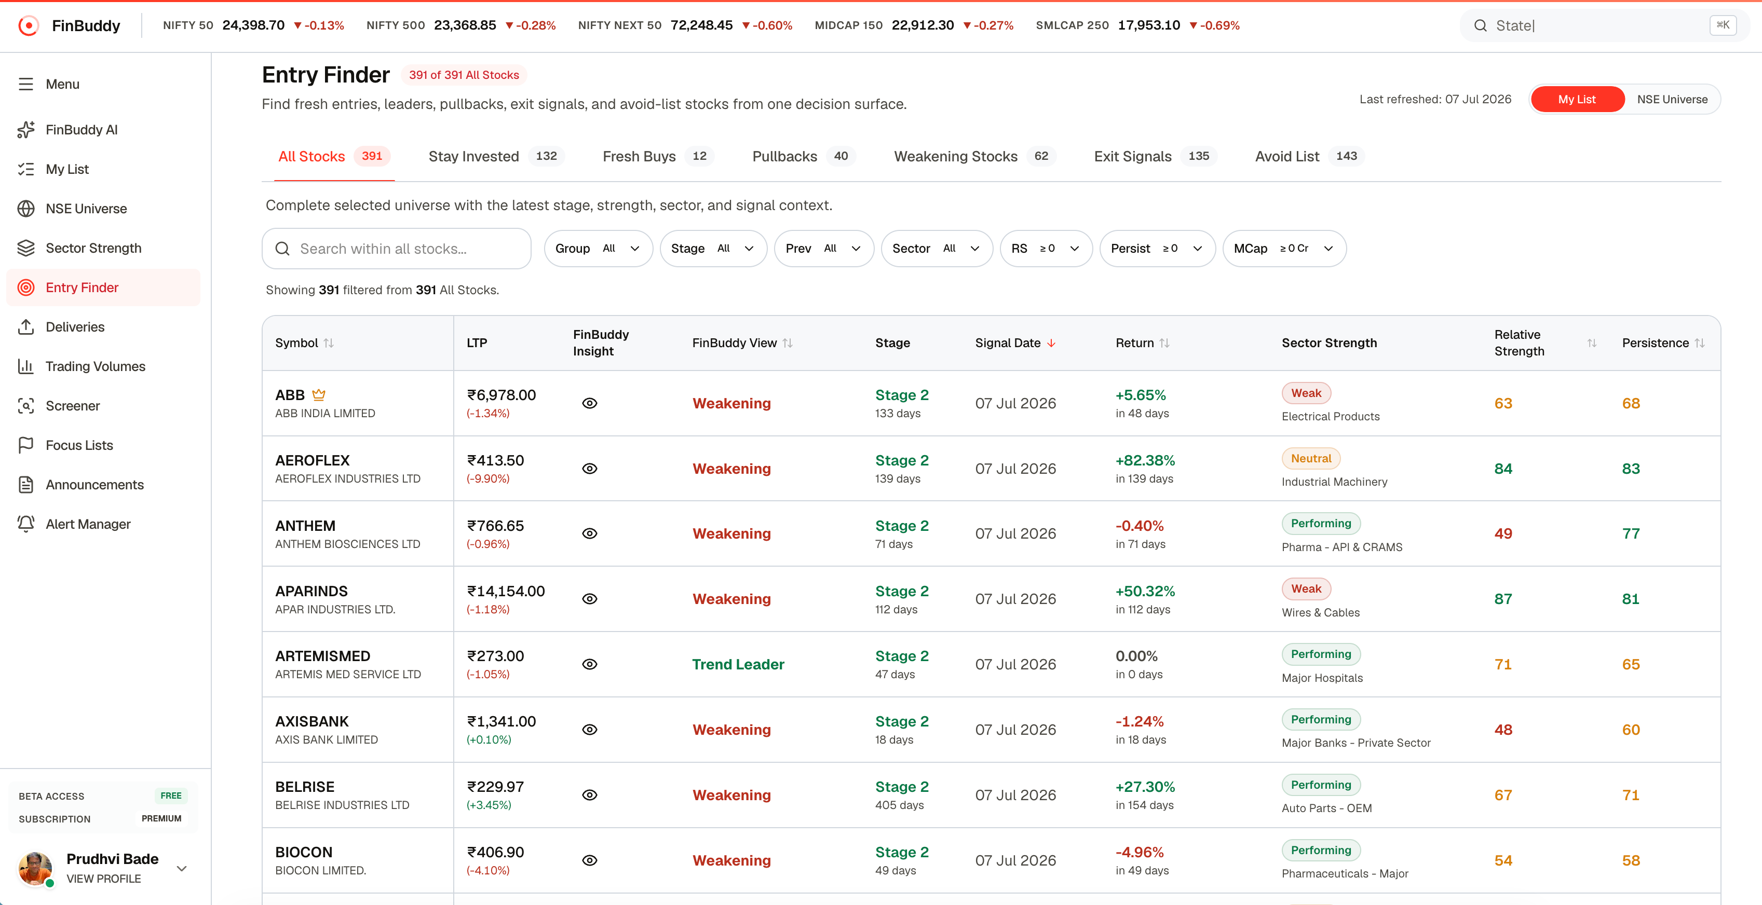Click the magnifier icon in global search

pyautogui.click(x=1480, y=26)
